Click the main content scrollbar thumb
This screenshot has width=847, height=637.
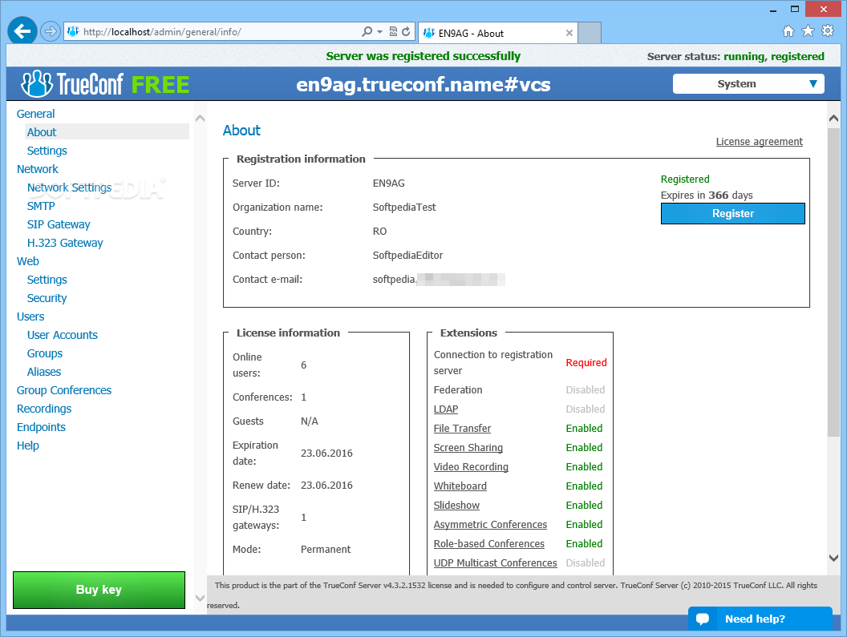click(833, 282)
